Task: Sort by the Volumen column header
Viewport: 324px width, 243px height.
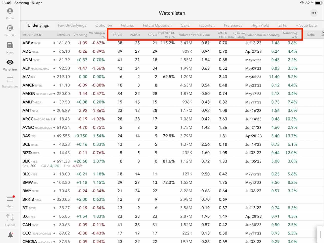Action: point(186,35)
